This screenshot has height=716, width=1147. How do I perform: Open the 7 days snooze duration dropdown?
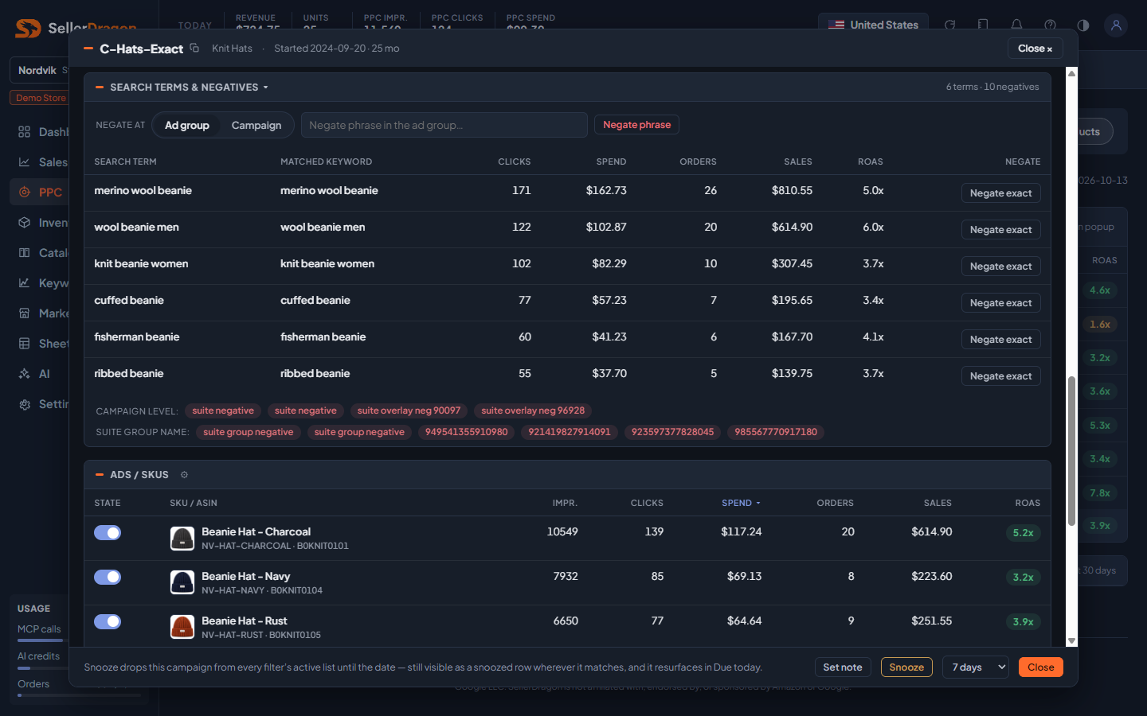tap(976, 667)
